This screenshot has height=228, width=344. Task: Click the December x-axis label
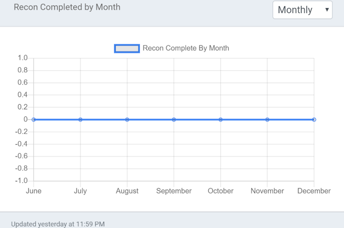tap(314, 191)
